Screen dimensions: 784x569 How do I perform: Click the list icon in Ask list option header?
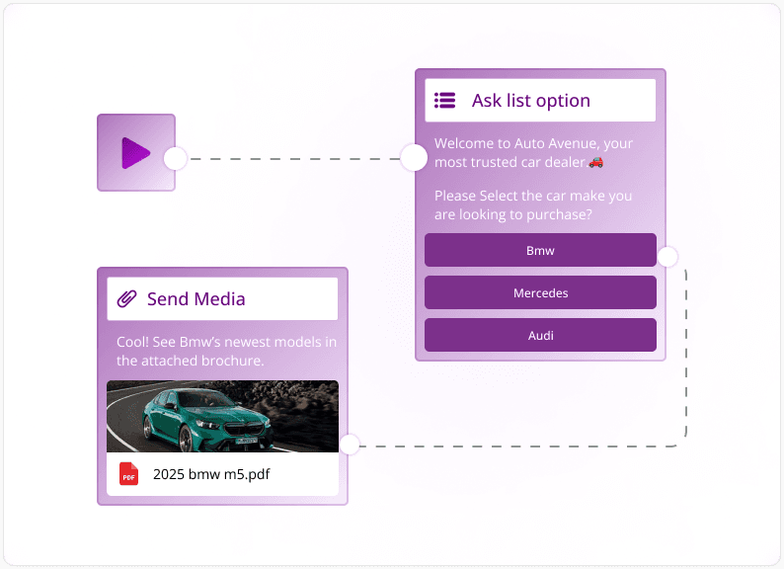click(444, 100)
